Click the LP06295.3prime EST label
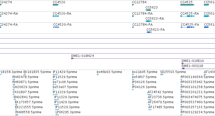Screen dimensions: 215x116 68,112
